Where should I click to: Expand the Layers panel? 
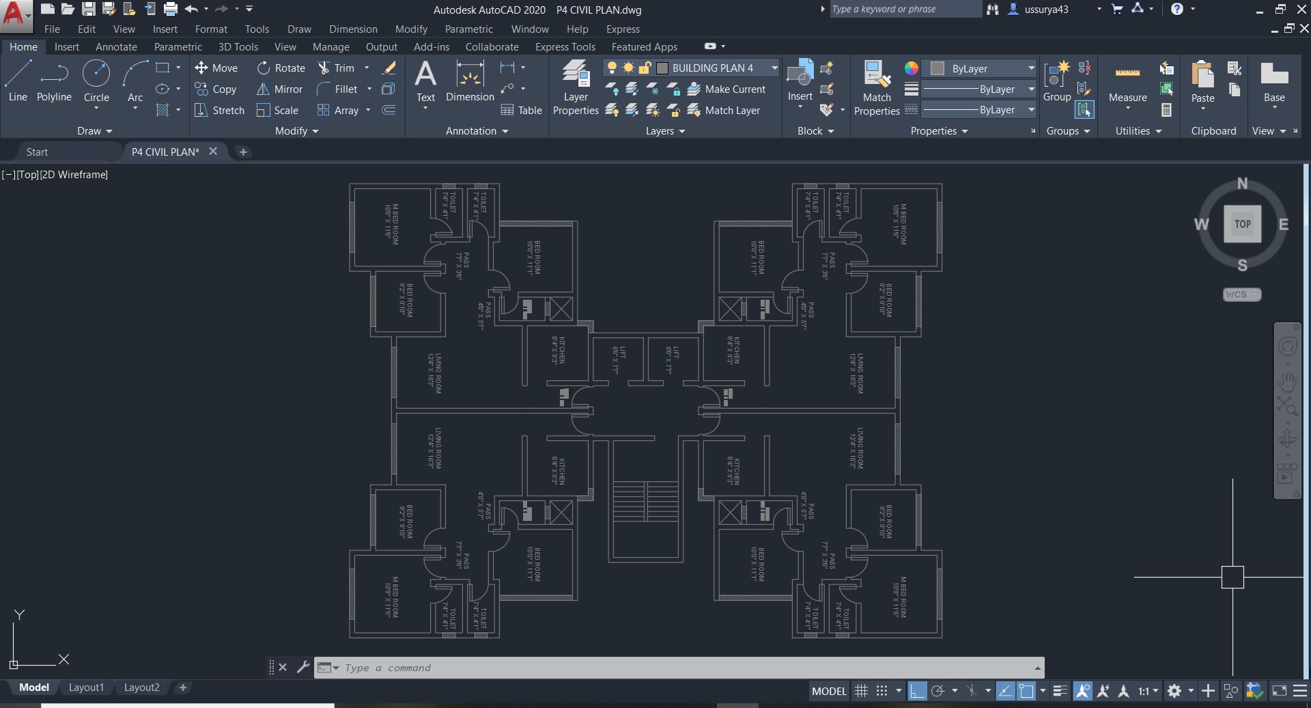coord(665,131)
